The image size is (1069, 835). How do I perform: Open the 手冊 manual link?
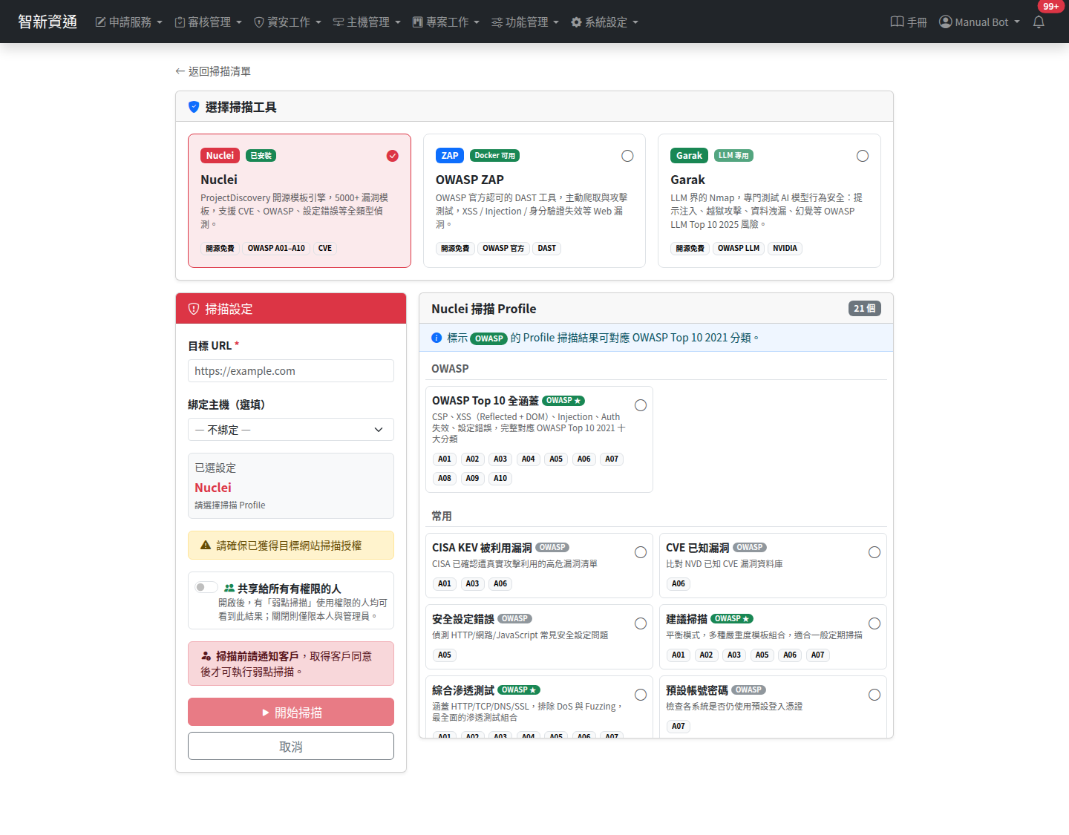click(909, 22)
